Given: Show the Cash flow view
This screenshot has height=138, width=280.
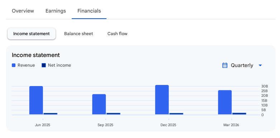Looking at the screenshot, I should click(117, 34).
